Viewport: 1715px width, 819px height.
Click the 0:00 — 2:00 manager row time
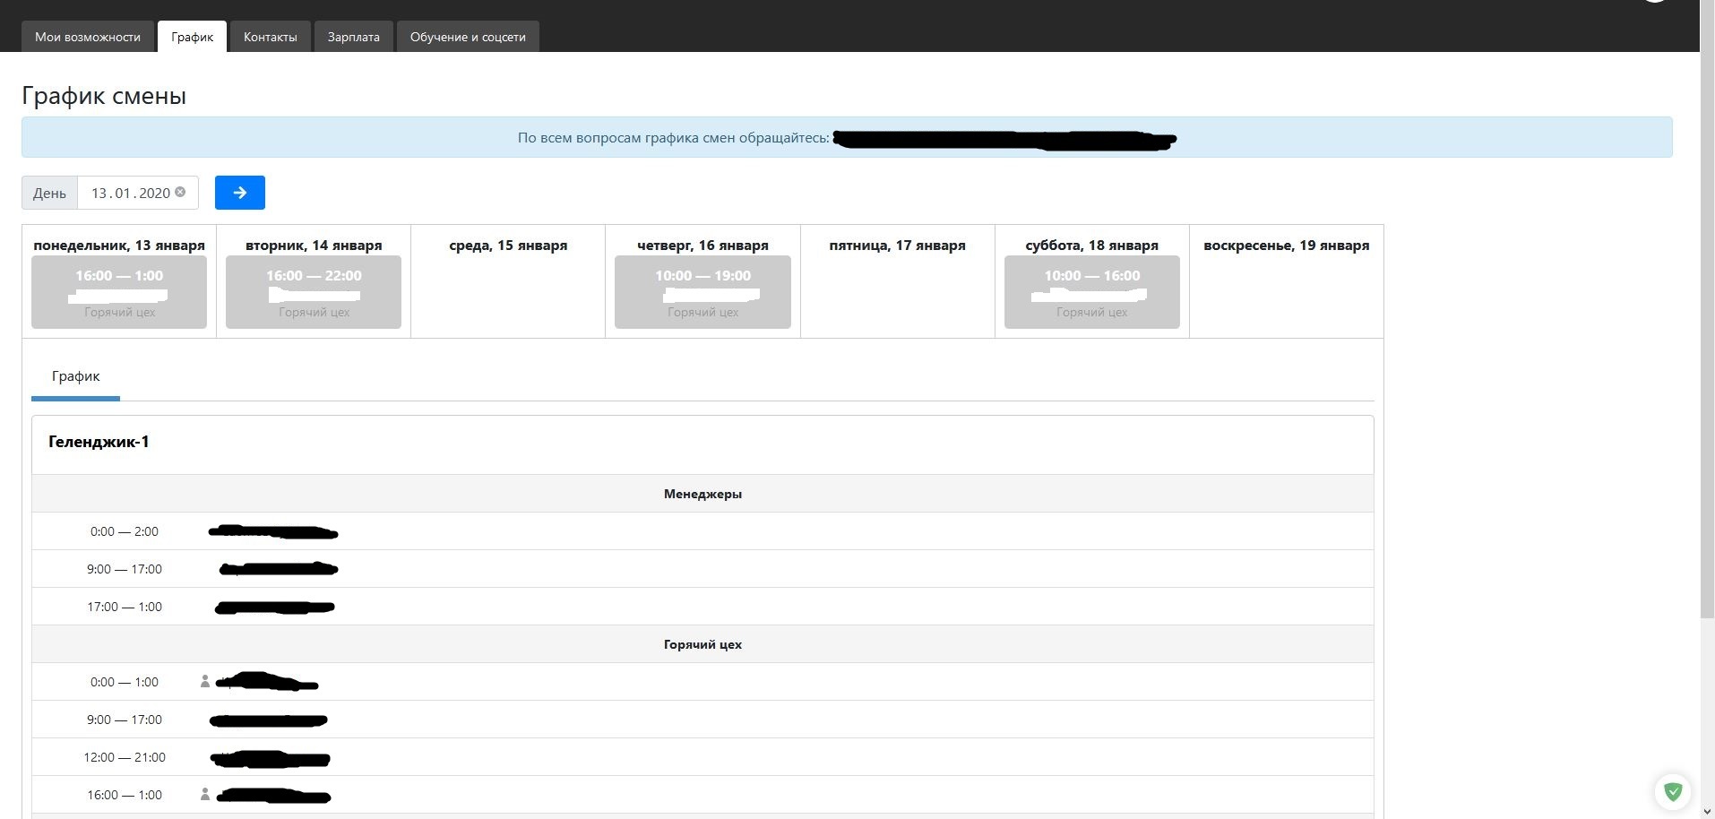coord(125,531)
